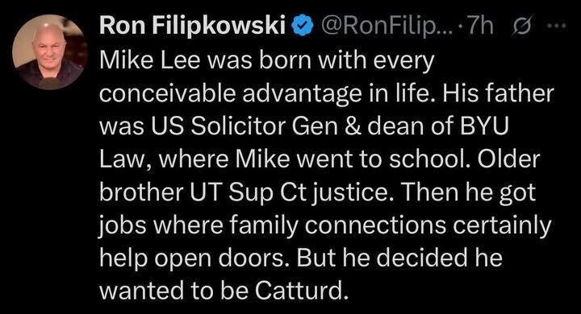The image size is (581, 314).
Task: Click the phrase help open doors
Action: pos(194,258)
